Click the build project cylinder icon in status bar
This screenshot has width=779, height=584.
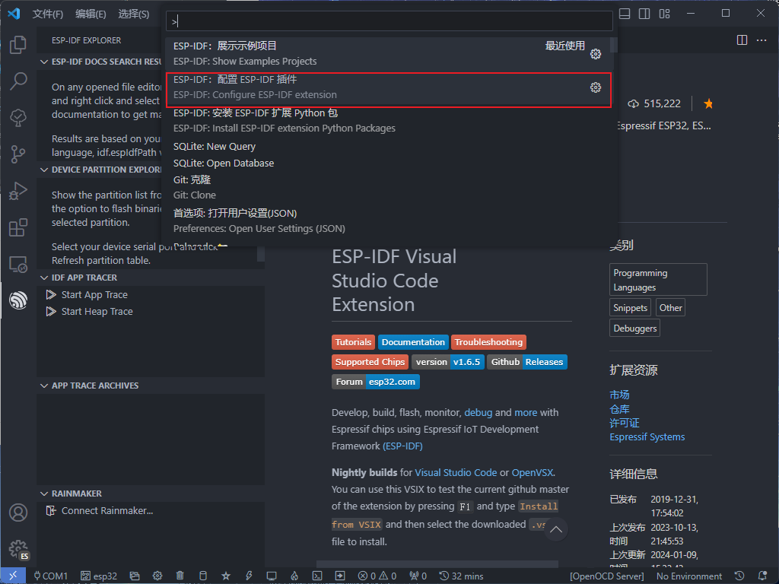(x=202, y=576)
